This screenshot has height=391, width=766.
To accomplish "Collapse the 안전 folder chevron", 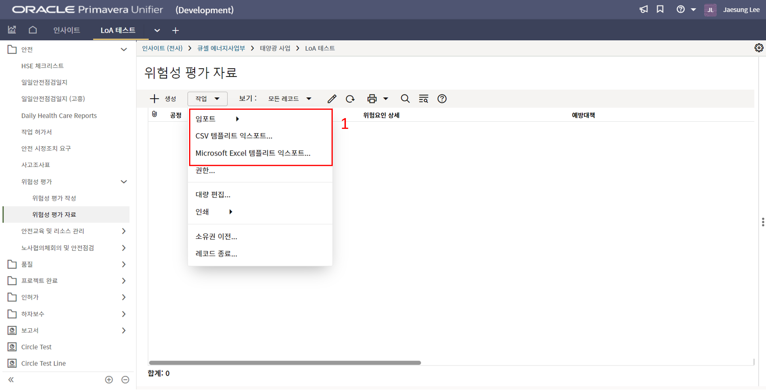I will (x=124, y=49).
